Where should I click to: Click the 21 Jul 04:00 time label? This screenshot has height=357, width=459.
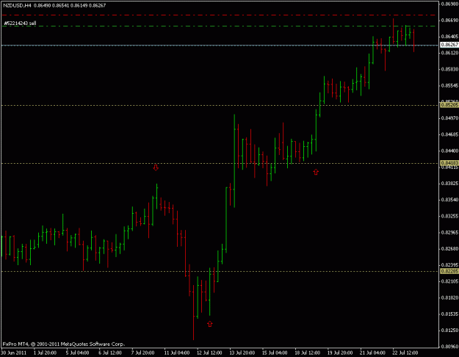point(373,353)
